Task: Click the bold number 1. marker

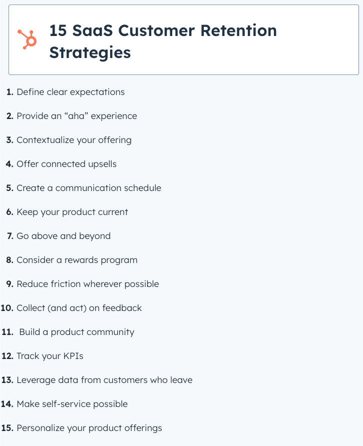Action: (10, 92)
